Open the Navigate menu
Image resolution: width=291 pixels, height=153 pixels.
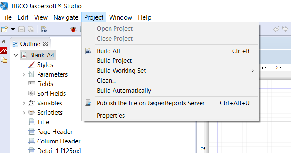66,17
